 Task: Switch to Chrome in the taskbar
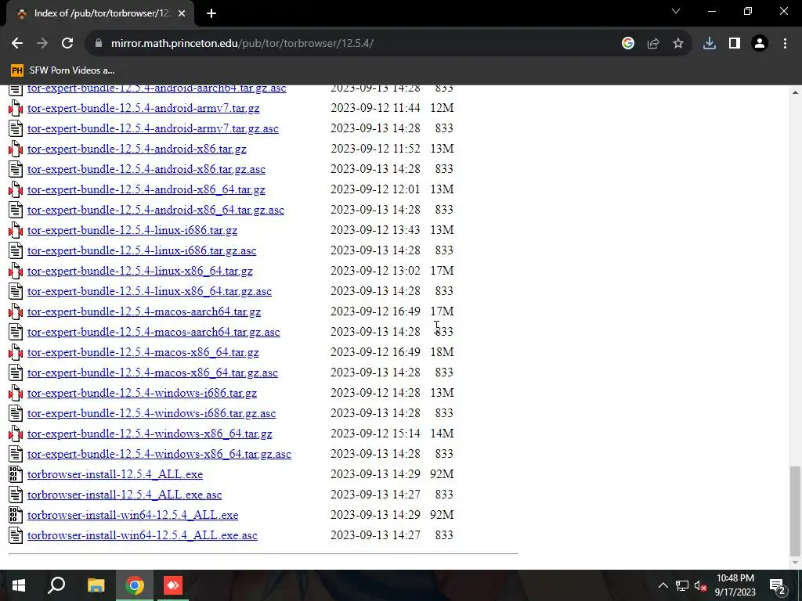(x=135, y=585)
